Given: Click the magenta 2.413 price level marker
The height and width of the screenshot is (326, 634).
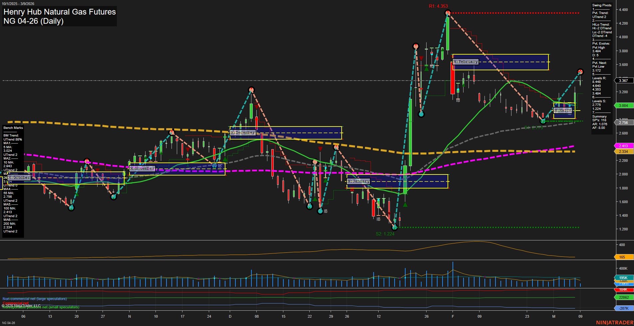Looking at the screenshot, I should (624, 146).
